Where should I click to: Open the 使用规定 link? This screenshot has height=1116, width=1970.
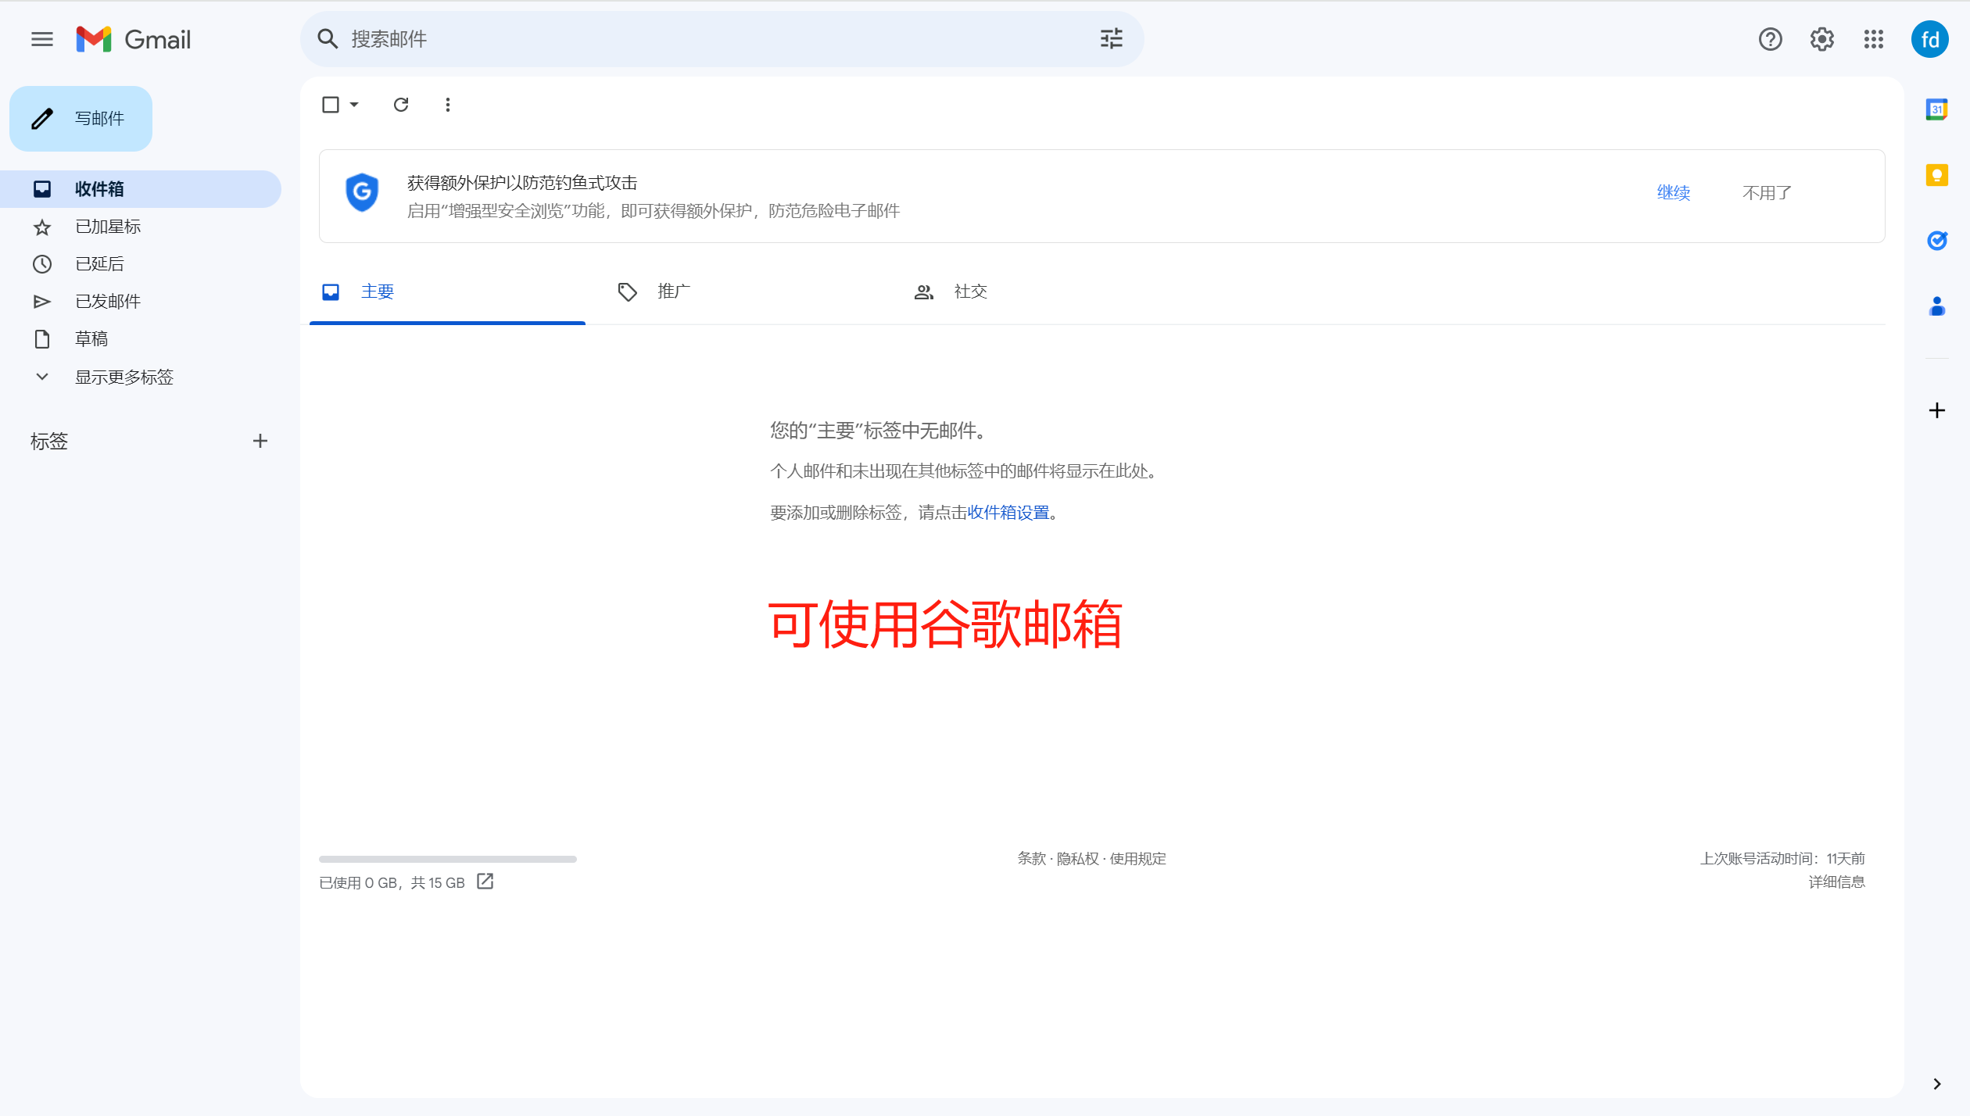click(x=1137, y=858)
